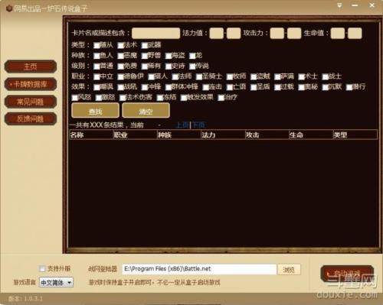Screen dimensions: 383x305
Task: Click the card name search input field
Action: [155, 33]
